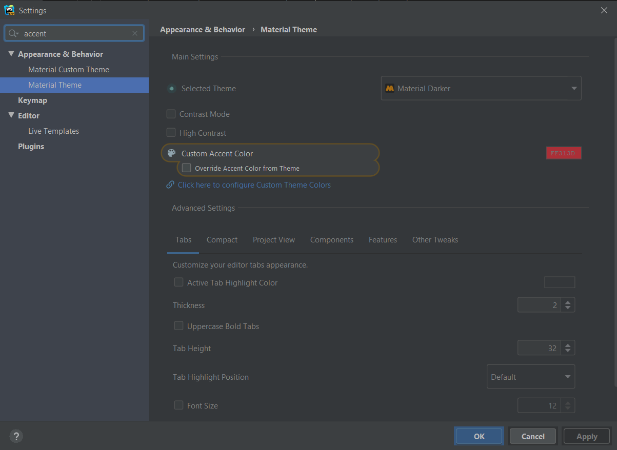The height and width of the screenshot is (450, 617).
Task: Click the search magnifier icon in the search field
Action: [x=14, y=33]
